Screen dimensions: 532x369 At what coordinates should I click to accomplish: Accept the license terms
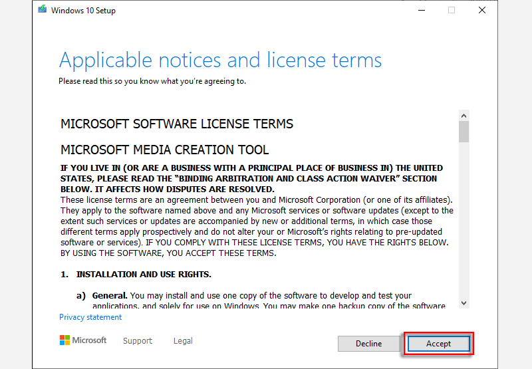coord(438,344)
